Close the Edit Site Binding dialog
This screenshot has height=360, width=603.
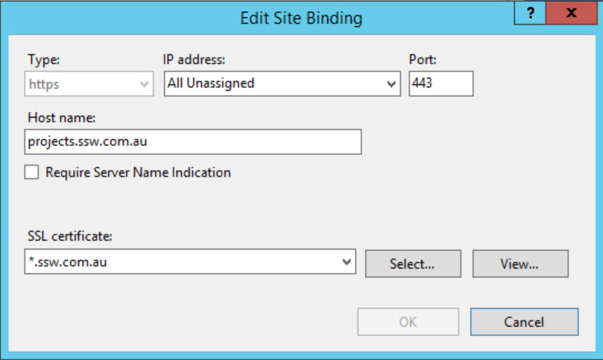coord(571,13)
